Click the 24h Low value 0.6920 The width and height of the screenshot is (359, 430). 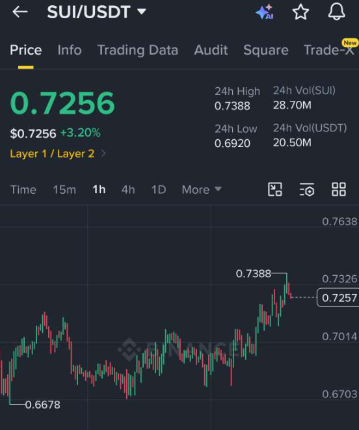coord(232,143)
